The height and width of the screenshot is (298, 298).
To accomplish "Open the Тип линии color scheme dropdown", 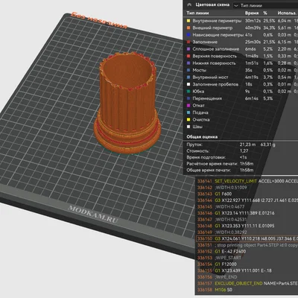I will 265,5.
